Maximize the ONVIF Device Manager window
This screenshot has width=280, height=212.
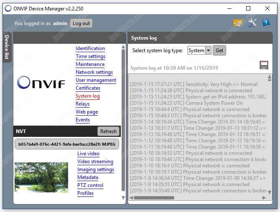point(248,8)
